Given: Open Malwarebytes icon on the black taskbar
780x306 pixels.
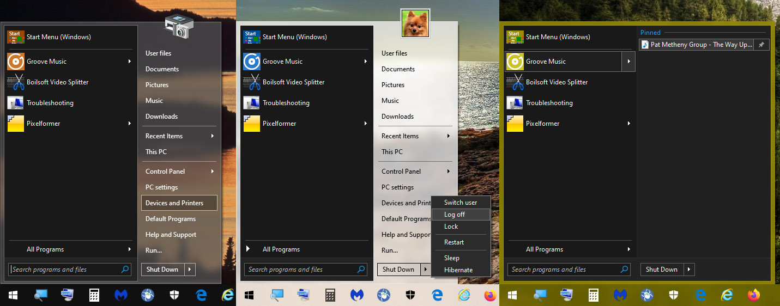Looking at the screenshot, I should (x=121, y=295).
